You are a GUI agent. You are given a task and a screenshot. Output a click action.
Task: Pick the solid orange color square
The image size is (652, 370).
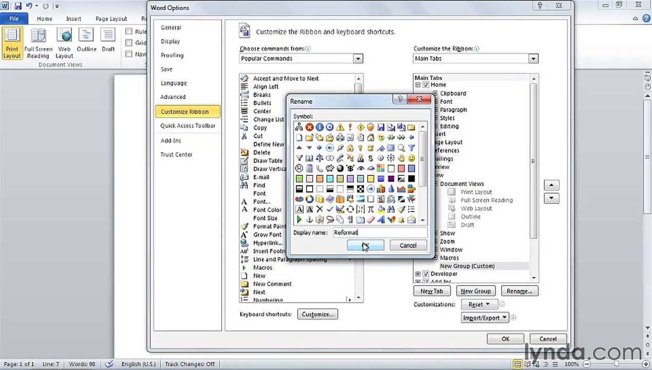pyautogui.click(x=319, y=179)
